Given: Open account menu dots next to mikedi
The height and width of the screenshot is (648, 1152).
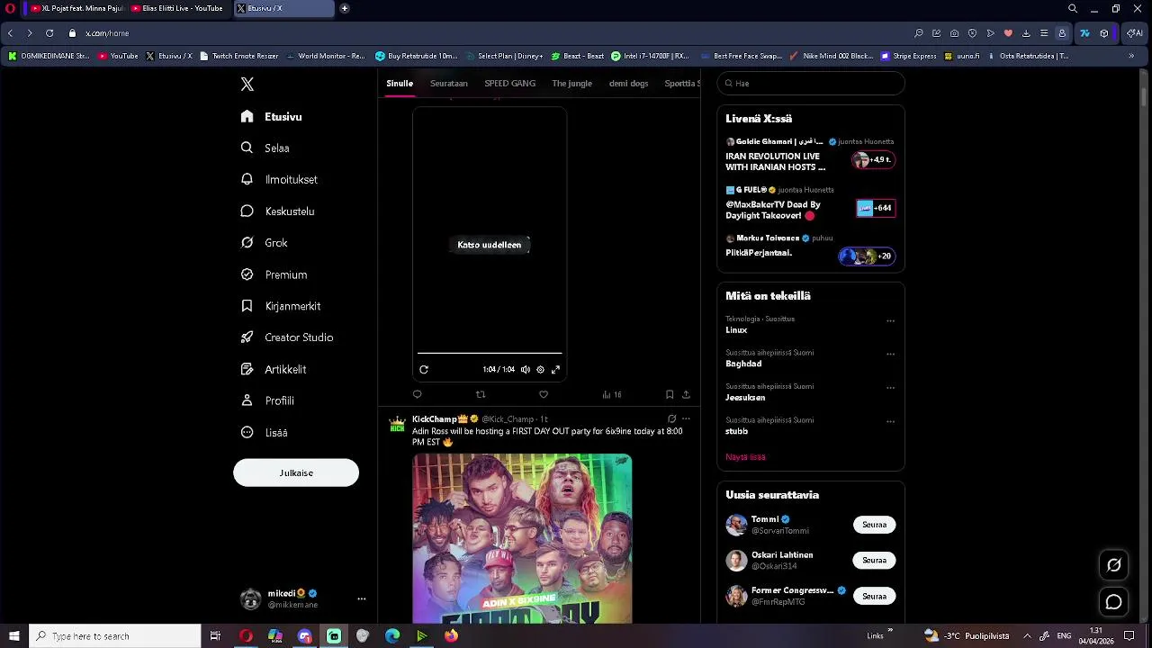Looking at the screenshot, I should (x=362, y=598).
